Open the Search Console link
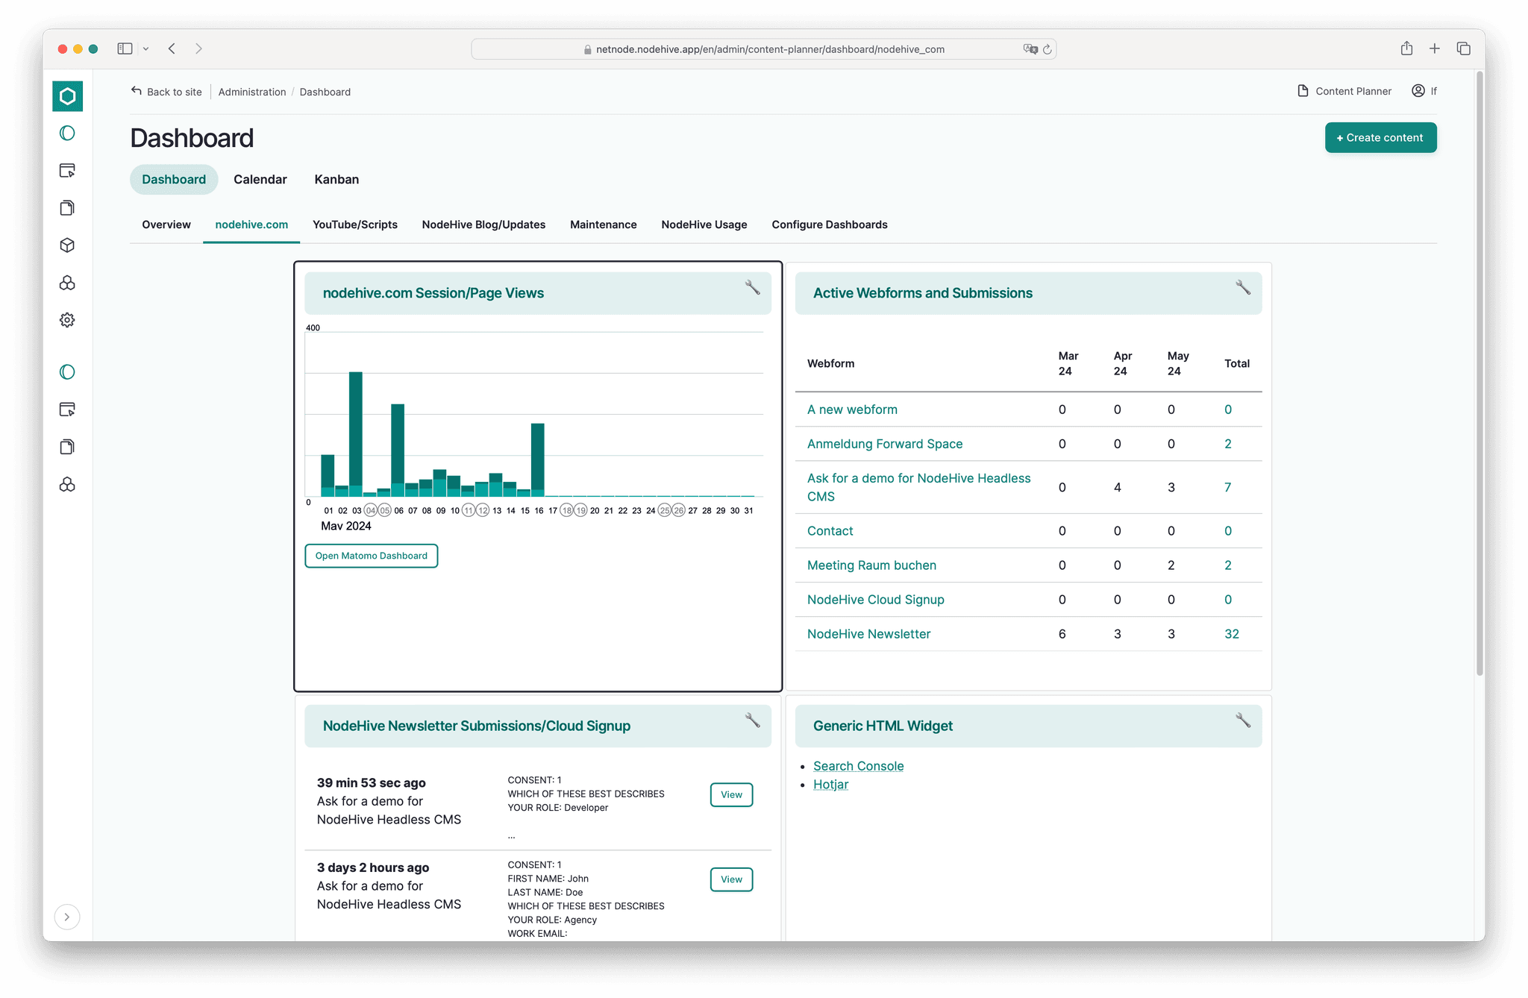The width and height of the screenshot is (1528, 998). point(858,766)
